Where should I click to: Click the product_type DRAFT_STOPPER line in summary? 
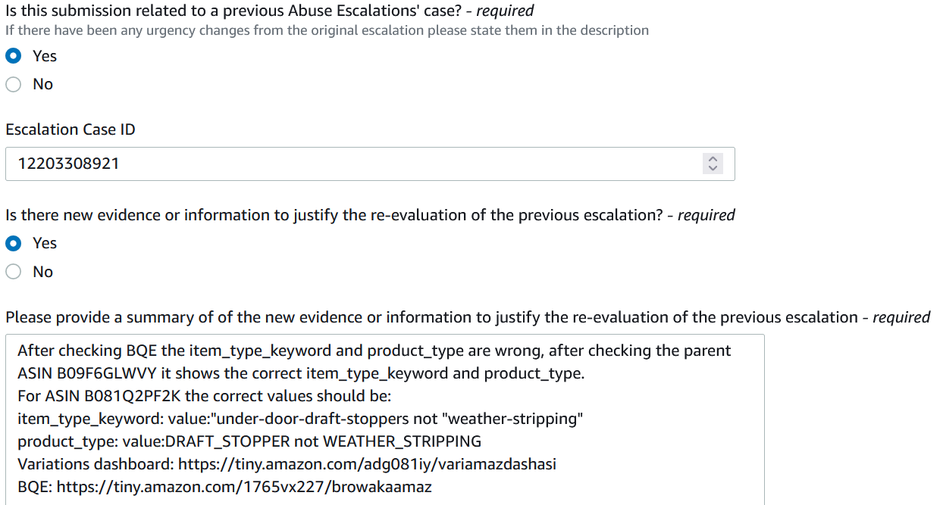249,441
